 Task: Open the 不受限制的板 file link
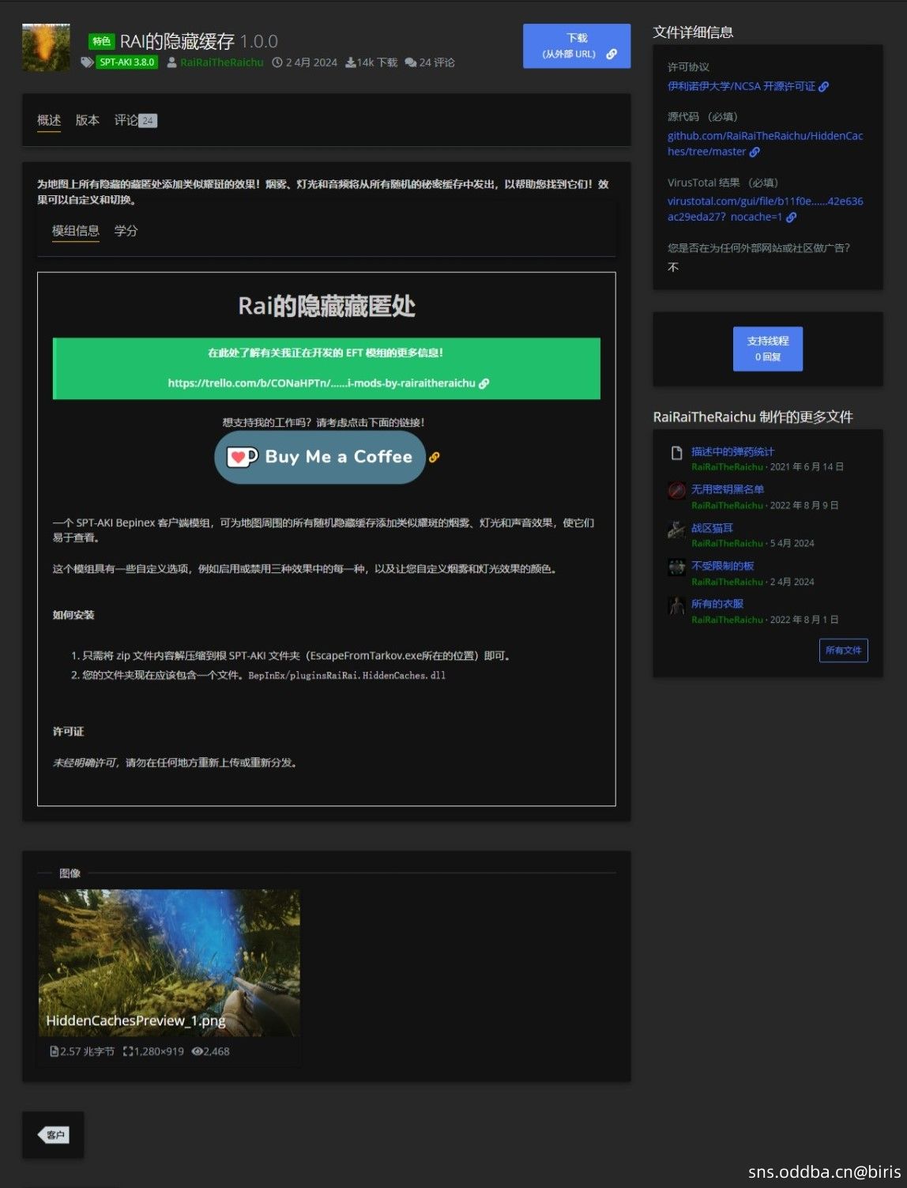point(722,566)
